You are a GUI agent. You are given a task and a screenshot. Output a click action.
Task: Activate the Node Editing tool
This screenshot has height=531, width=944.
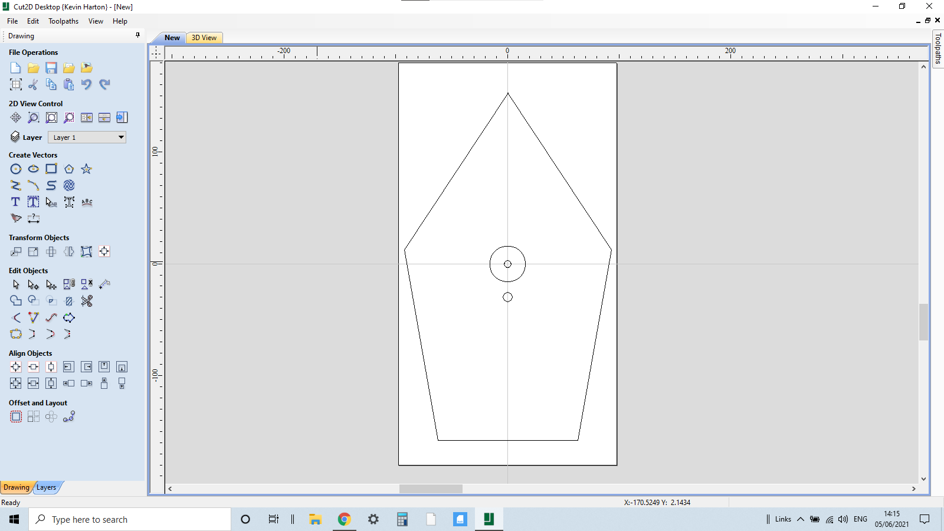(x=33, y=284)
